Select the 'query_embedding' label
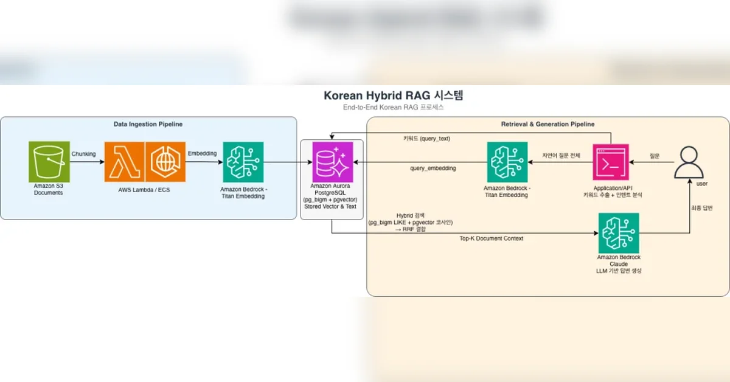730x382 pixels. [433, 168]
